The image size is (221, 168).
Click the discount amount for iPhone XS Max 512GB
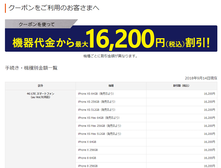click(209, 134)
